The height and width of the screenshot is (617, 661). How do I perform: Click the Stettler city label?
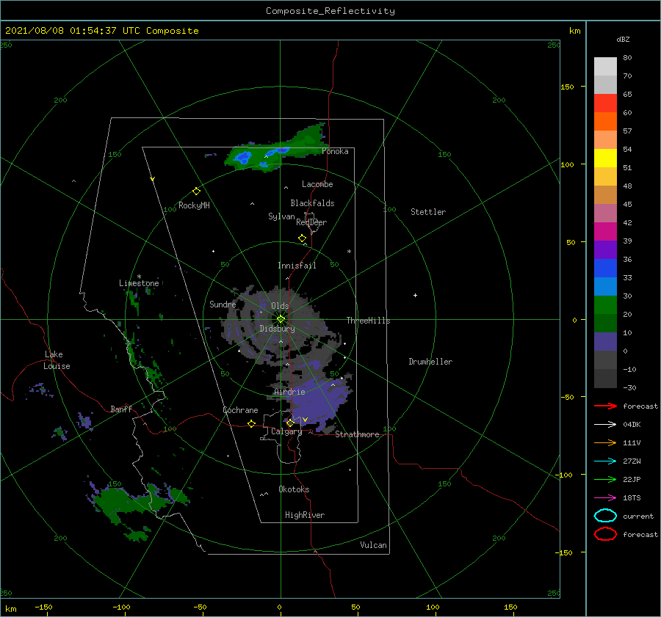pyautogui.click(x=428, y=212)
